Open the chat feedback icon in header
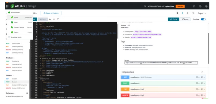Screen dimensions: 216x104 point(194,6)
